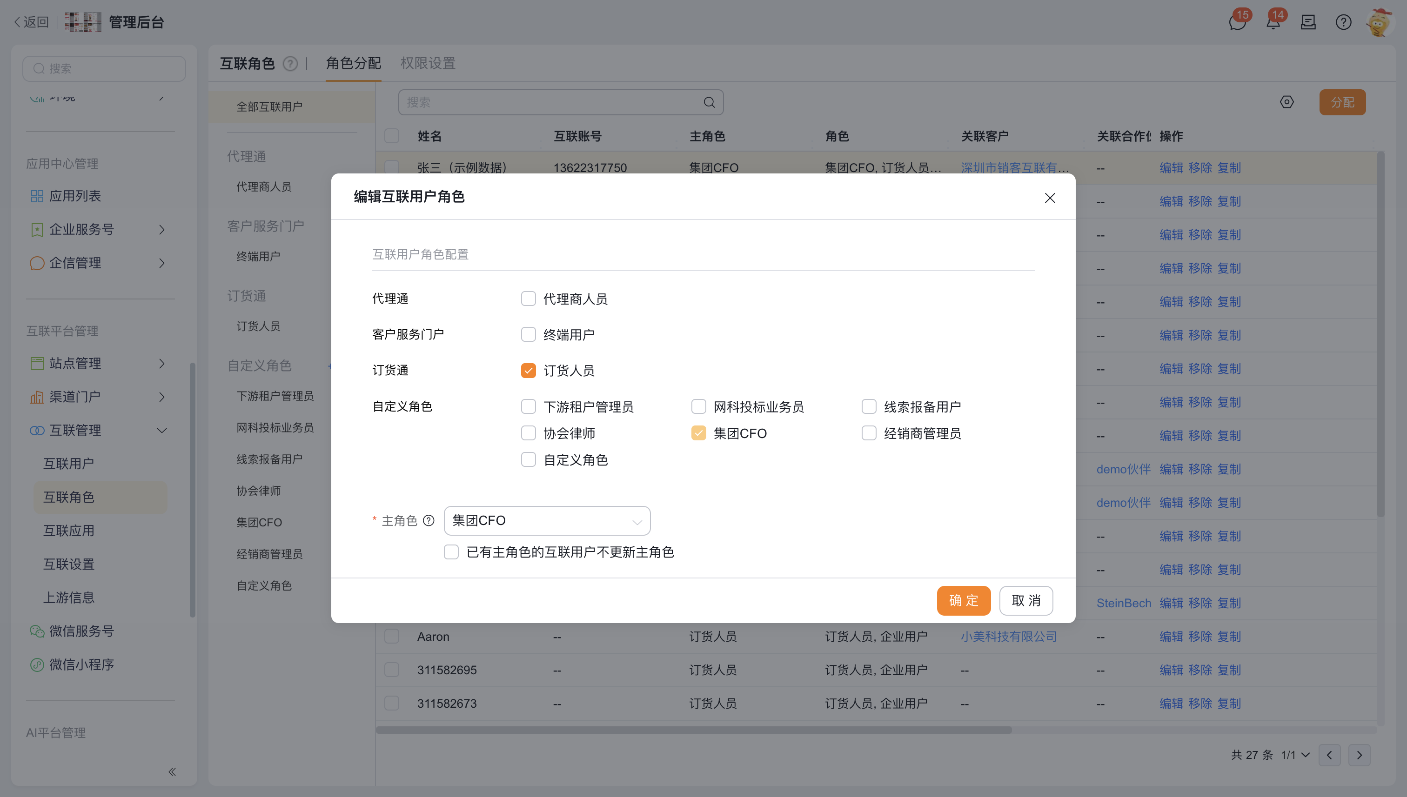
Task: Open the task list icon in header
Action: [x=1308, y=22]
